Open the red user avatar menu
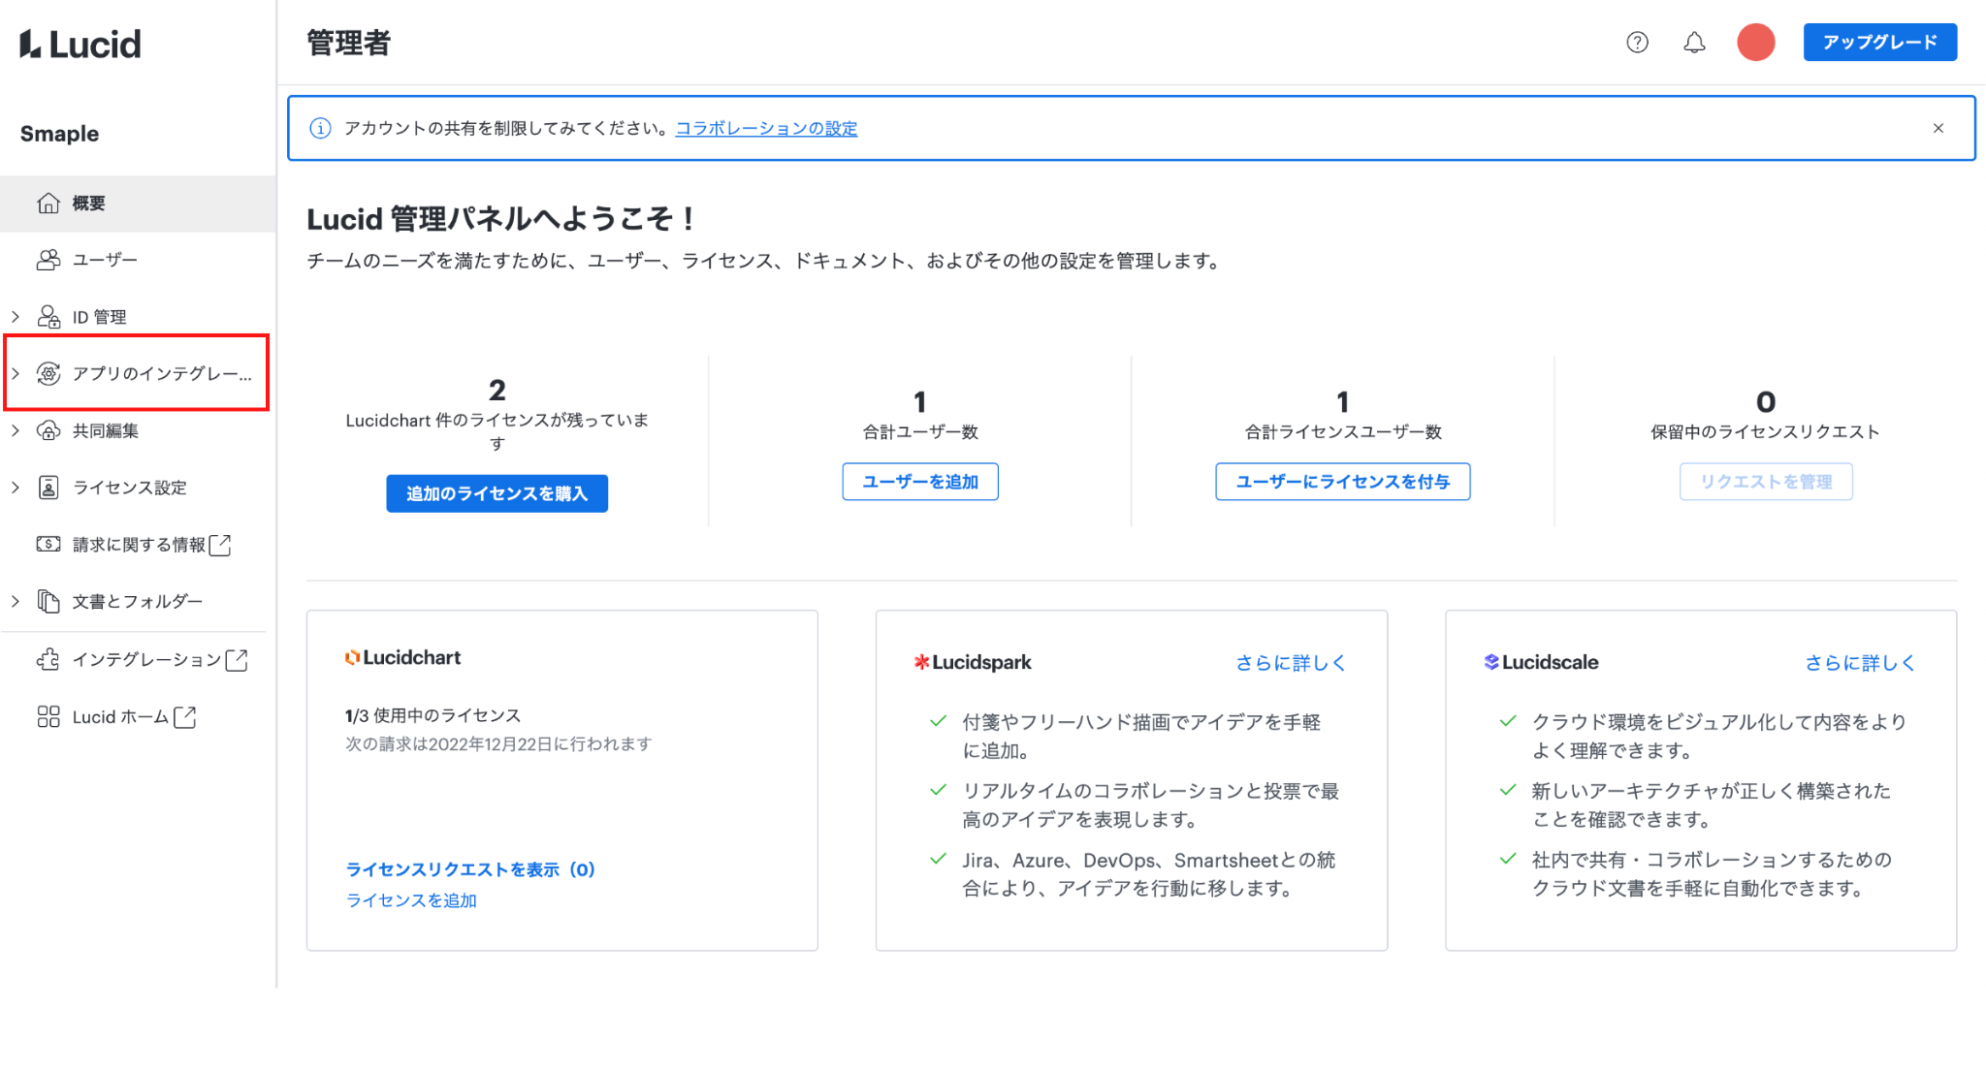Image resolution: width=1986 pixels, height=1071 pixels. click(1755, 43)
